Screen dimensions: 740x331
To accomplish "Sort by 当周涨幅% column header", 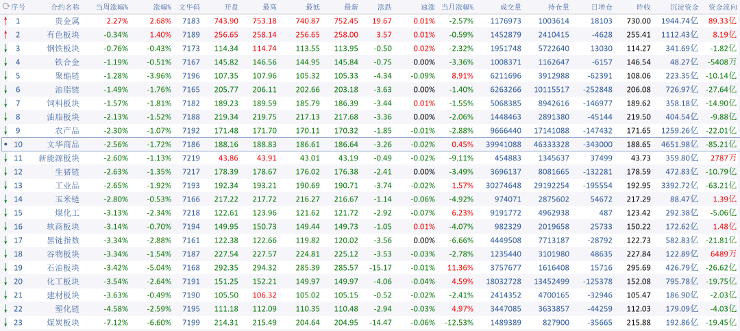I will pos(112,7).
